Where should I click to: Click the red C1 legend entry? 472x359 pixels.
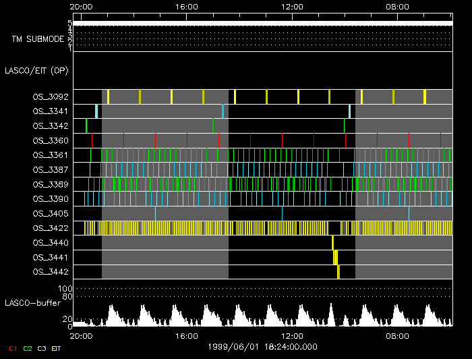point(12,348)
